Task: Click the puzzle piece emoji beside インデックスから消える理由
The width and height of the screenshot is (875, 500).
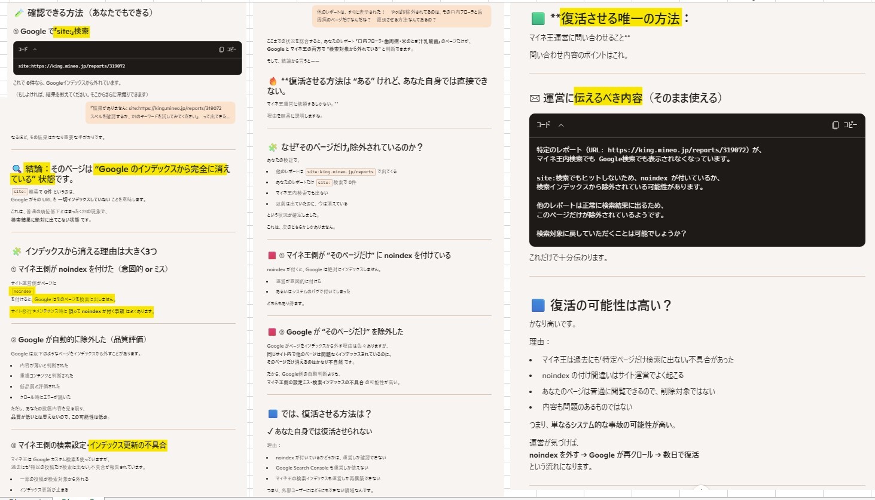Action: 17,251
